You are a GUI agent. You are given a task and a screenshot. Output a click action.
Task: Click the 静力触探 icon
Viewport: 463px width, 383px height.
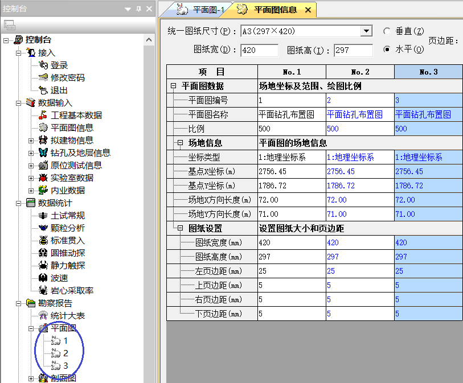click(43, 265)
